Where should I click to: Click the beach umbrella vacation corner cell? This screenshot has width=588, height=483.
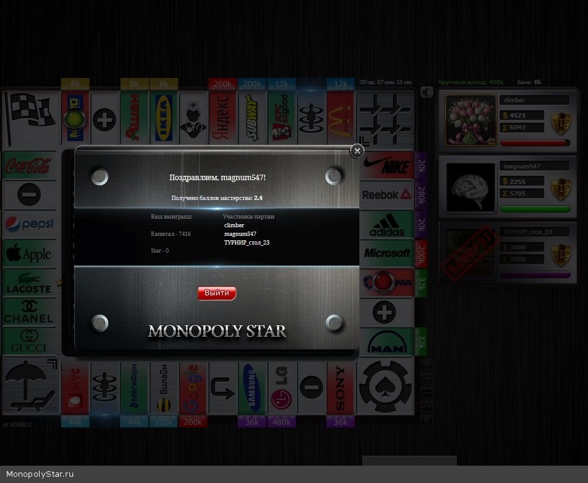(31, 386)
